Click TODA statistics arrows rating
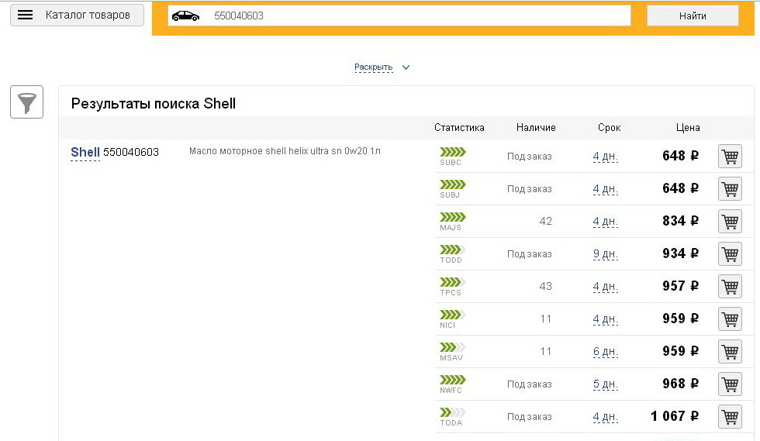The height and width of the screenshot is (441, 760). click(453, 412)
